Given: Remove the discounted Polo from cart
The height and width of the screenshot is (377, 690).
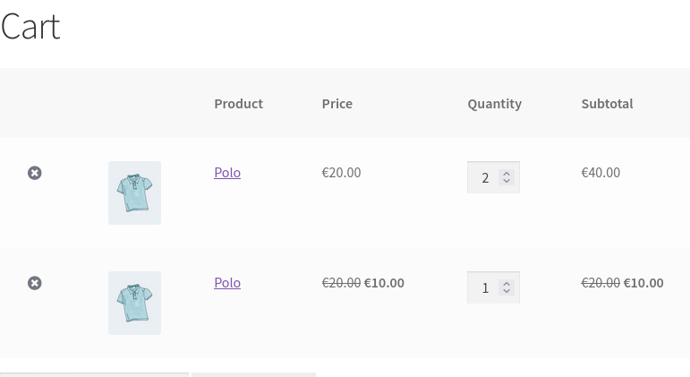Looking at the screenshot, I should pyautogui.click(x=35, y=283).
